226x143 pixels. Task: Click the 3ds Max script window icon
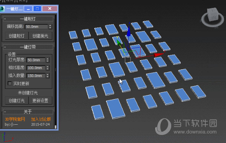pyautogui.click(x=2, y=9)
